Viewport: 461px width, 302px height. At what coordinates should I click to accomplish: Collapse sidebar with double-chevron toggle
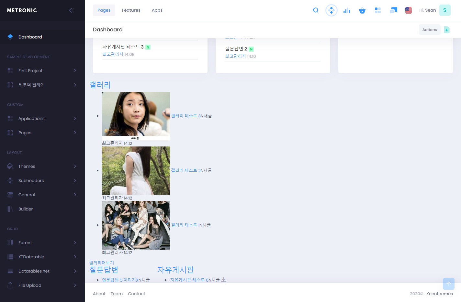click(72, 10)
